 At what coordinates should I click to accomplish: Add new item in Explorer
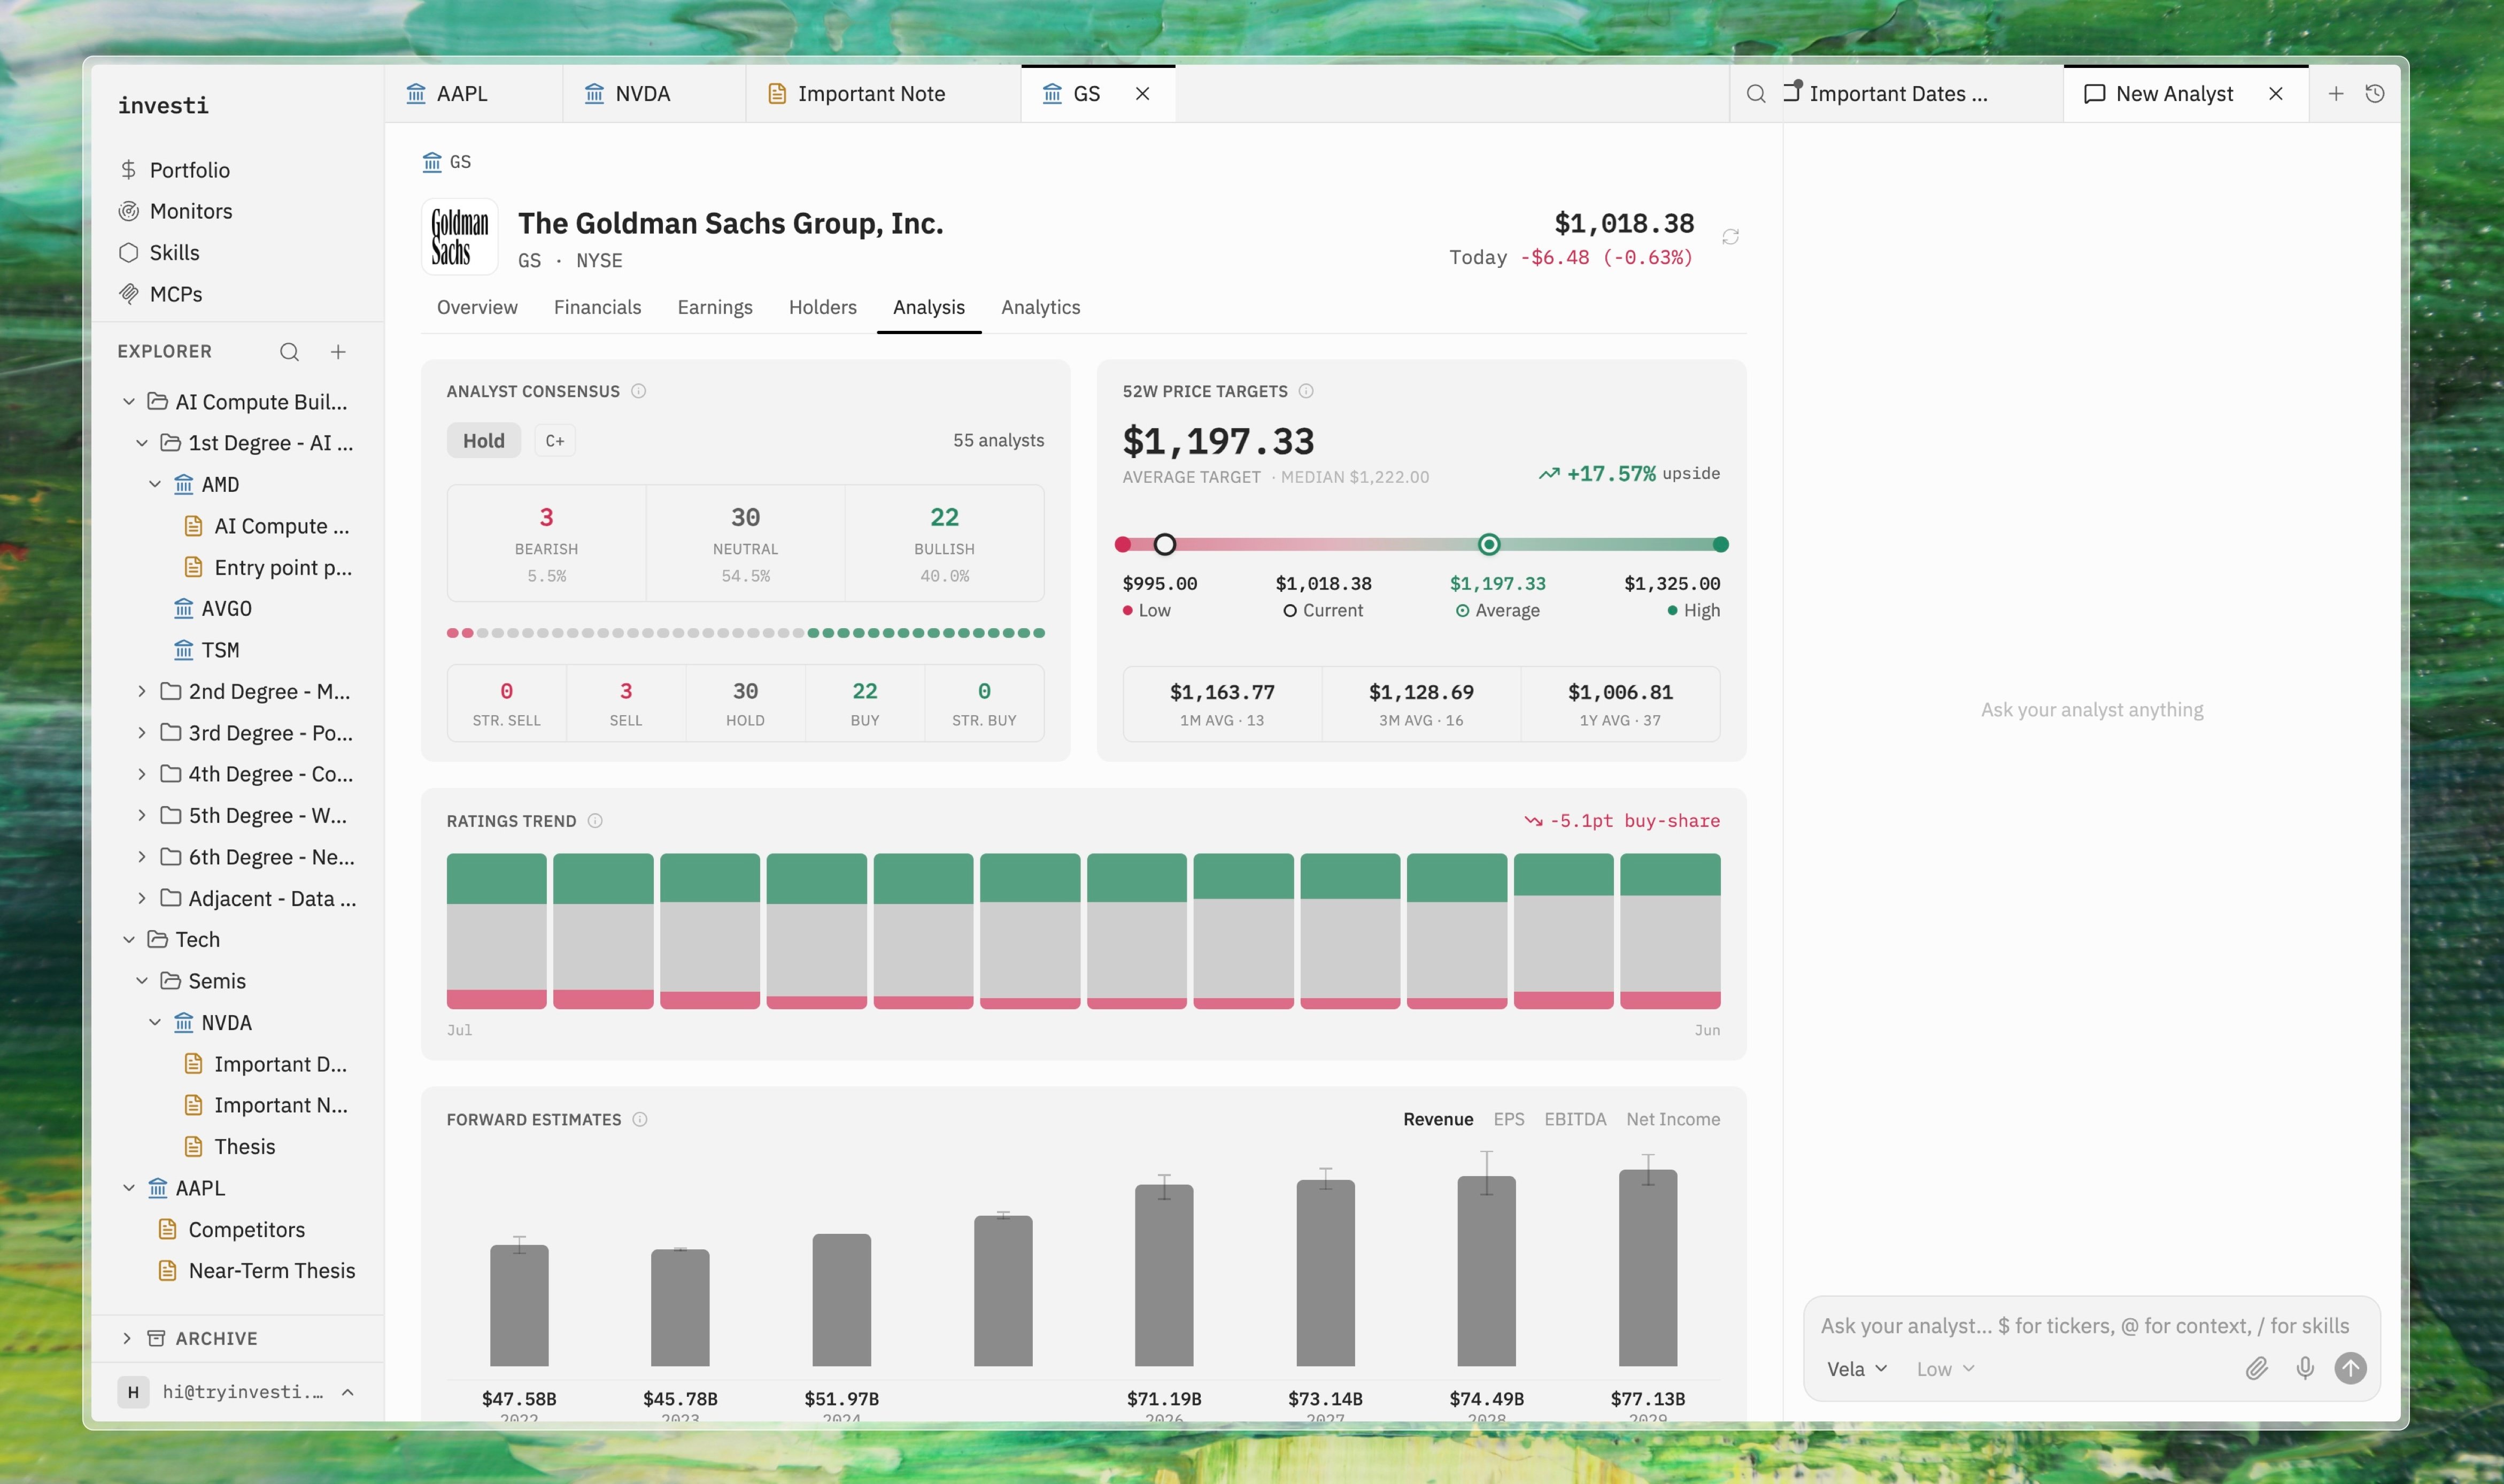(x=338, y=352)
